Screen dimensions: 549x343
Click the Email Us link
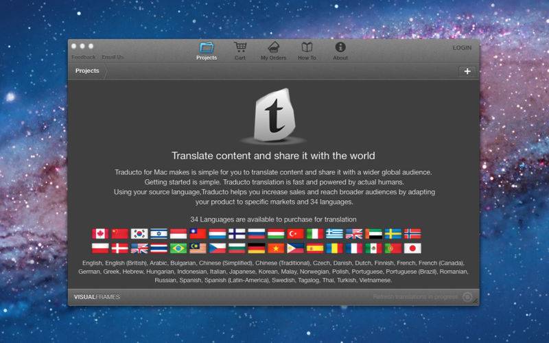click(113, 57)
